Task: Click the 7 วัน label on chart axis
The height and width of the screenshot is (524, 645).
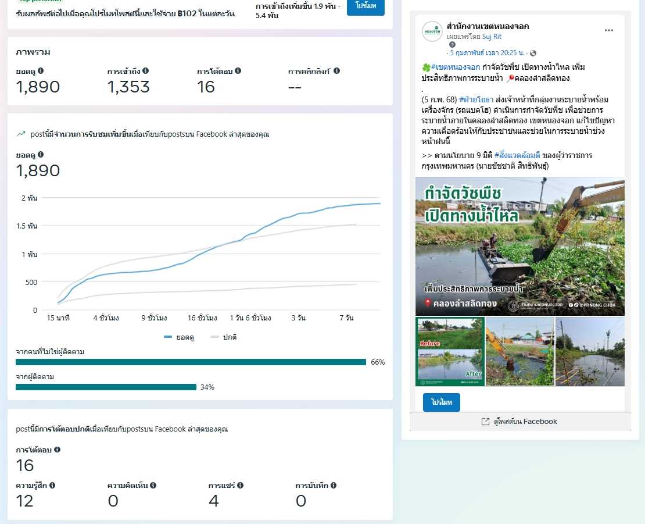Action: 346,318
